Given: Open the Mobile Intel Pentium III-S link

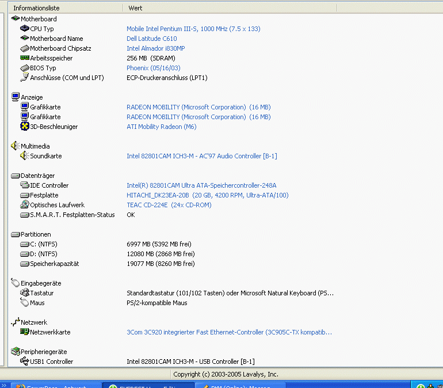Looking at the screenshot, I should (193, 29).
